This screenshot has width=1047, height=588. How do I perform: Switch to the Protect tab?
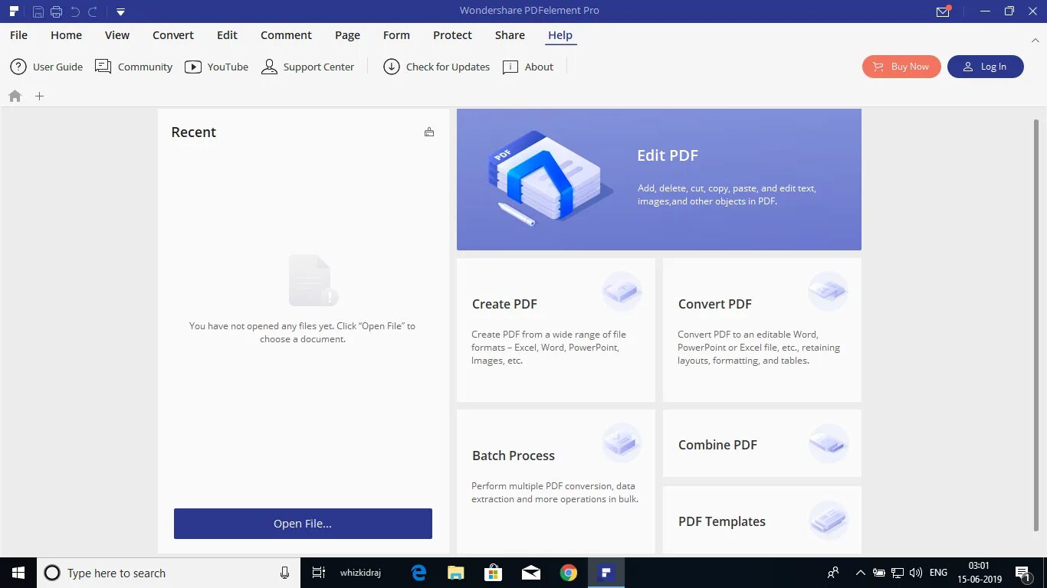pyautogui.click(x=452, y=35)
